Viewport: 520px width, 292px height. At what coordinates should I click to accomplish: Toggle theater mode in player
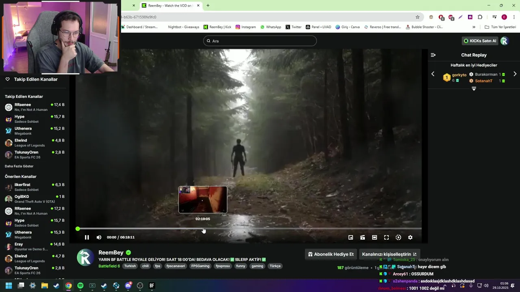tap(374, 237)
